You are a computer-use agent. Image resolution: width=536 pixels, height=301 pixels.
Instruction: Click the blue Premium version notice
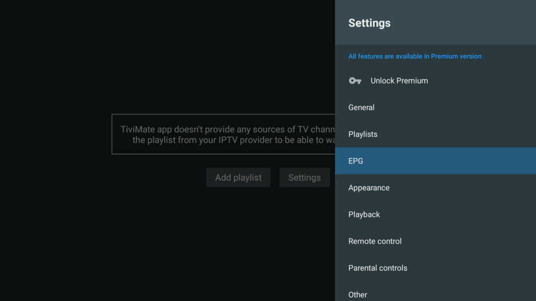pos(415,56)
